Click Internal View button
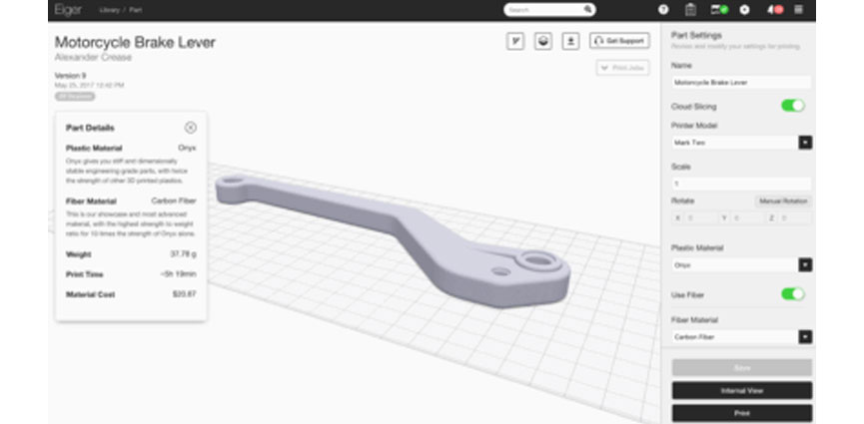 (742, 391)
